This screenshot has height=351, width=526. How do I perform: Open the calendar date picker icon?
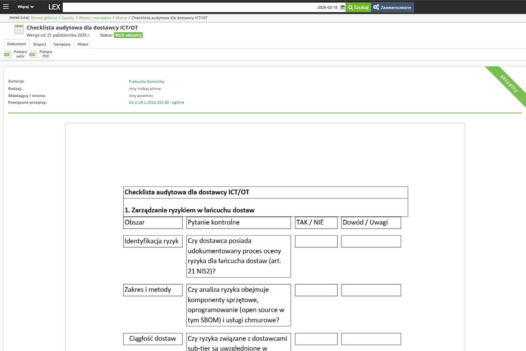tap(343, 7)
